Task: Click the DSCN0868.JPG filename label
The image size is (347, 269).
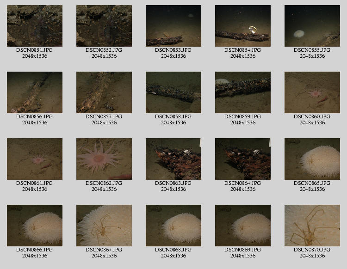Action: pyautogui.click(x=173, y=250)
